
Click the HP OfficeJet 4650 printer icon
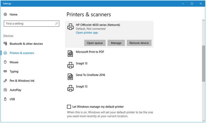70,27
